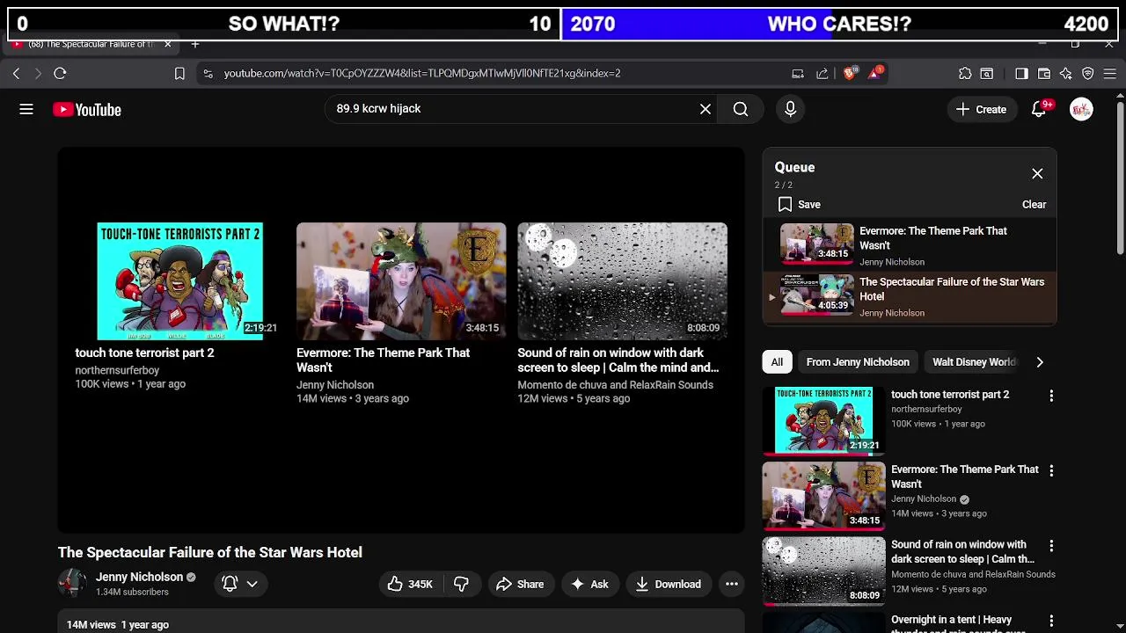Click the magnifier search button
Viewport: 1126px width, 633px height.
(741, 109)
